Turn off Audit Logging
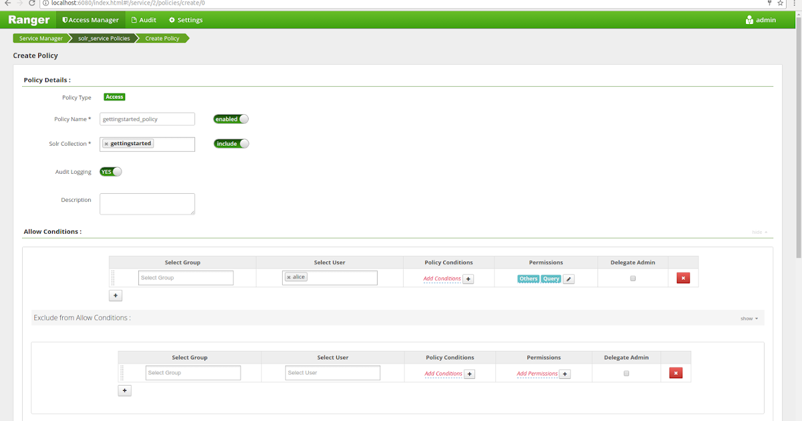 click(x=110, y=171)
